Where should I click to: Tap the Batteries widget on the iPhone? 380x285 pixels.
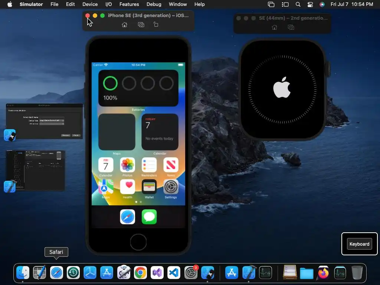(x=138, y=88)
